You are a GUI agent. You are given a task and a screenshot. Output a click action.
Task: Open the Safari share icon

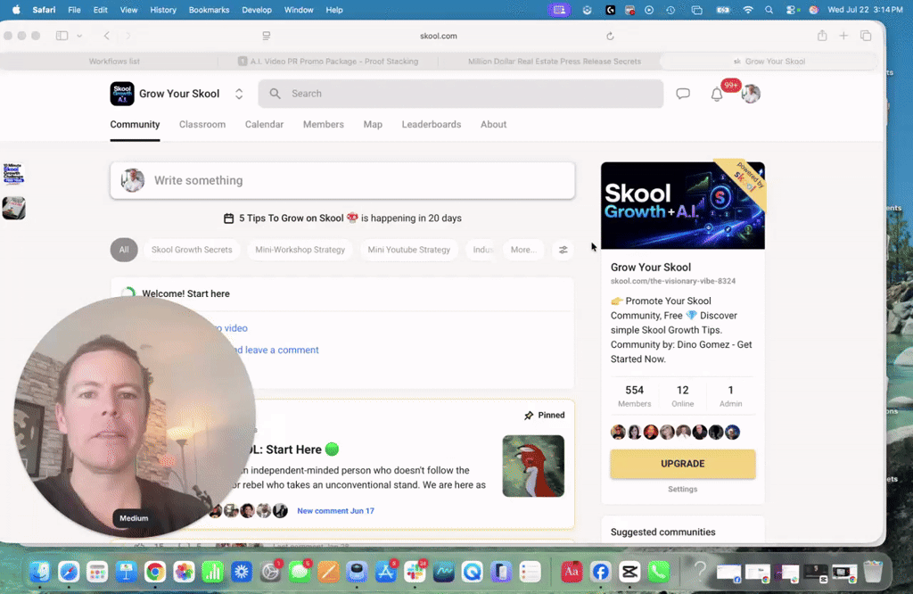tap(821, 36)
